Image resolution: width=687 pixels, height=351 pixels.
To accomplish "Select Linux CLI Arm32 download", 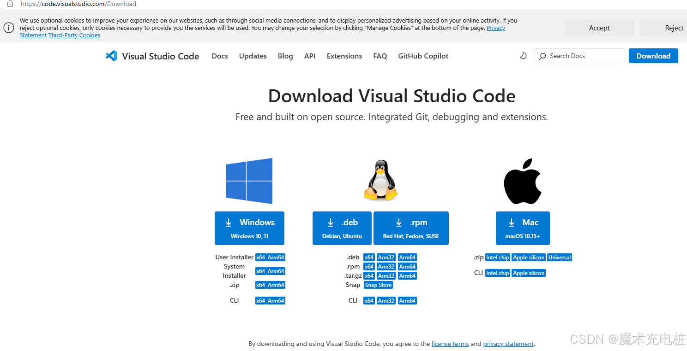I will pos(386,301).
